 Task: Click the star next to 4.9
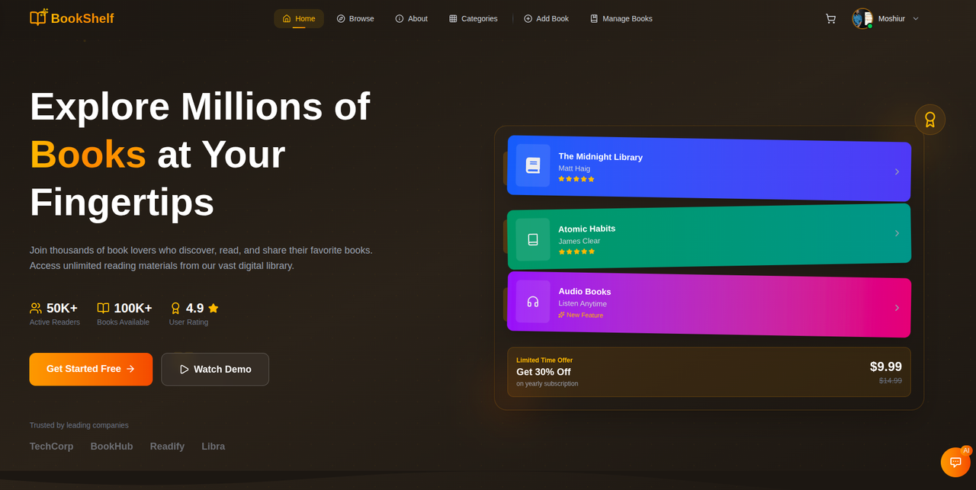[x=213, y=308]
